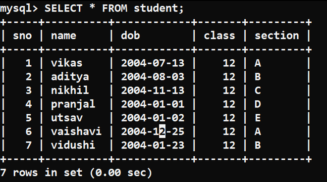Click the section value 'E' for utsav
Screen dimensions: 327x182
(258, 118)
